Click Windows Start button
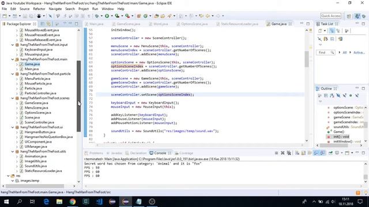This screenshot has width=369, height=207. click(x=6, y=202)
